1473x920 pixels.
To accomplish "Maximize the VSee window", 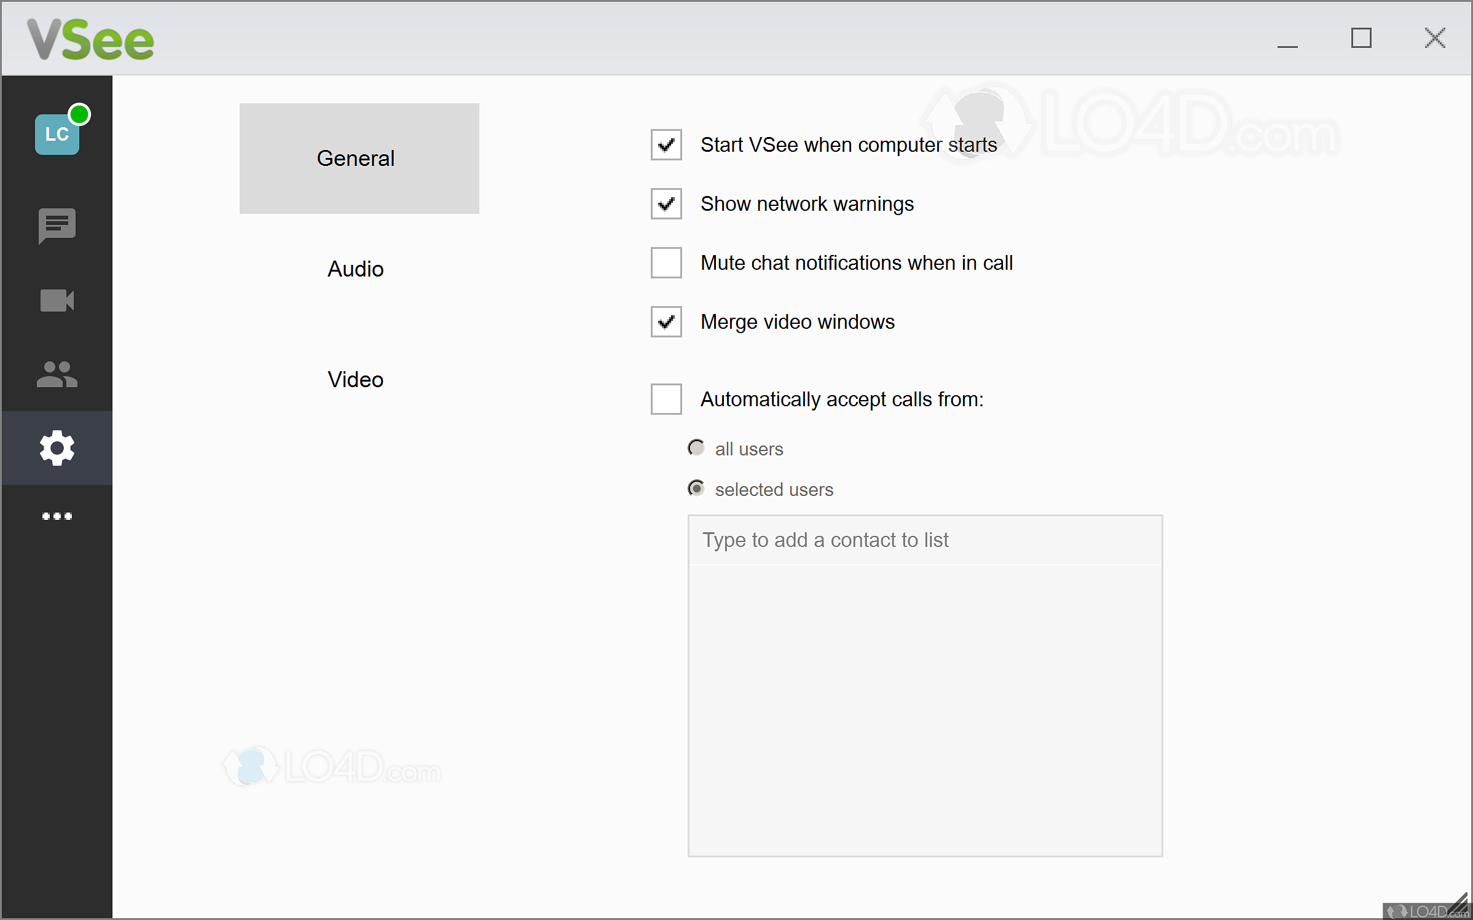I will pyautogui.click(x=1361, y=38).
